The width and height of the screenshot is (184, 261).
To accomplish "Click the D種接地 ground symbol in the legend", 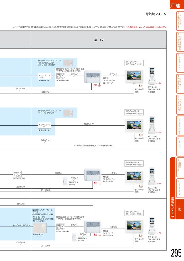I will point(128,27).
